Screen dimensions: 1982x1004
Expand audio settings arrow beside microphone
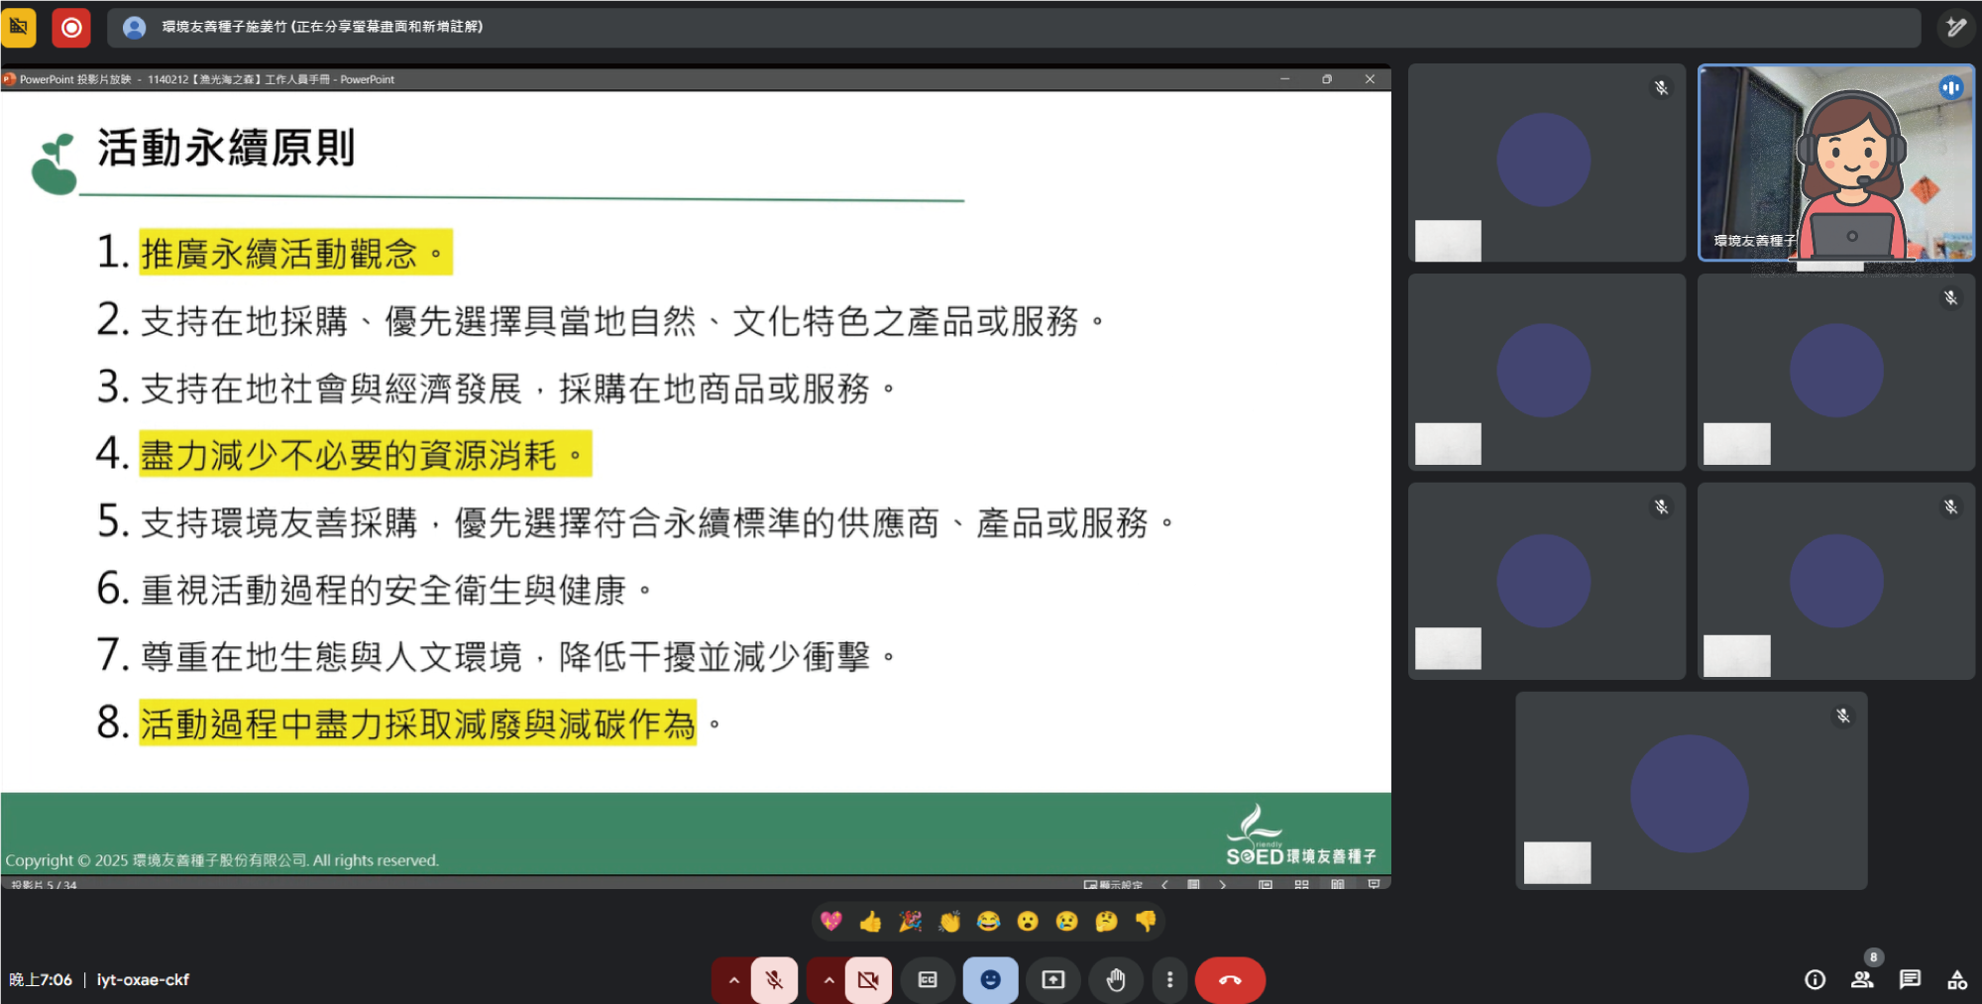(733, 980)
